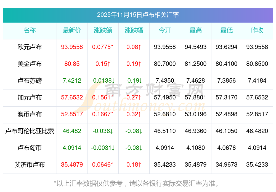Click the 涨跌幅 column header
This screenshot has height=192, width=276.
[x=134, y=30]
